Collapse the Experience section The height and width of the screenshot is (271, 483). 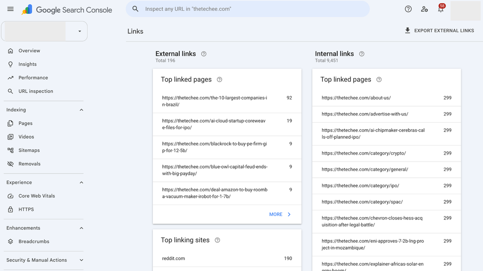(81, 182)
